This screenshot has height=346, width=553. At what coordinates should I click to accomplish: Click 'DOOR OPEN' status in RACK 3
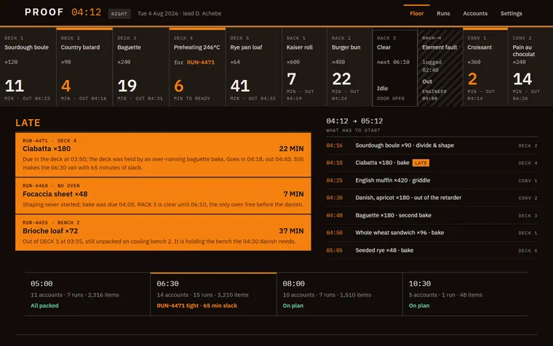[391, 99]
